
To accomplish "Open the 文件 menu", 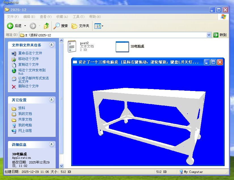I will [12, 17].
